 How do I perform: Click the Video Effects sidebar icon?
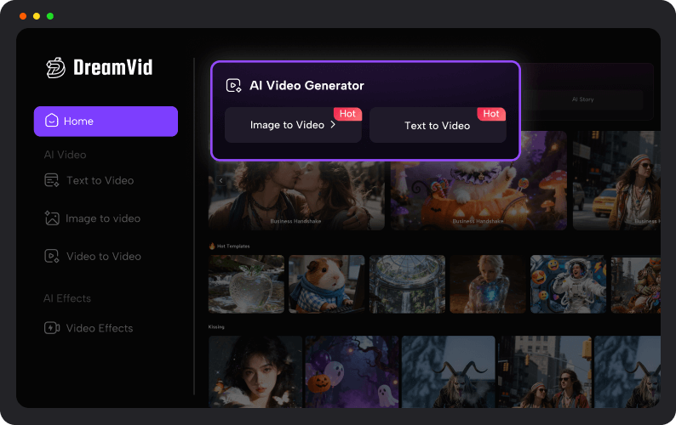[52, 328]
